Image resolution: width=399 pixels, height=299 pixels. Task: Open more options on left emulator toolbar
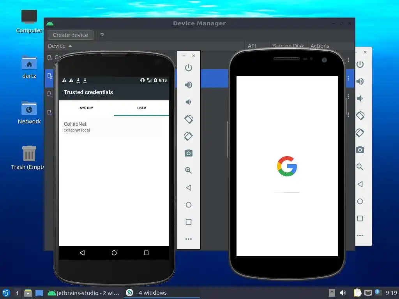click(188, 239)
